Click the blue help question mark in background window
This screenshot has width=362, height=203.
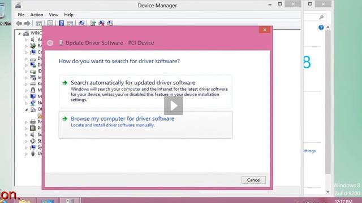(321, 28)
